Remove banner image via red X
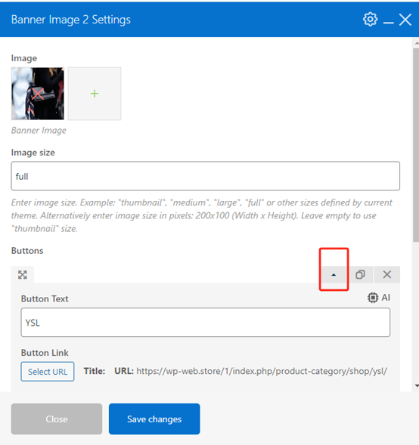 (x=38, y=94)
